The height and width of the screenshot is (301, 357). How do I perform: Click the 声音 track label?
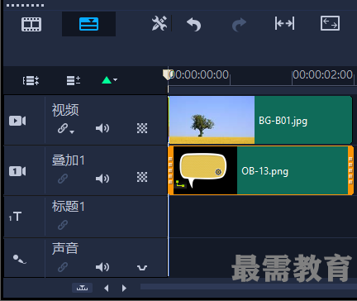[x=65, y=248]
